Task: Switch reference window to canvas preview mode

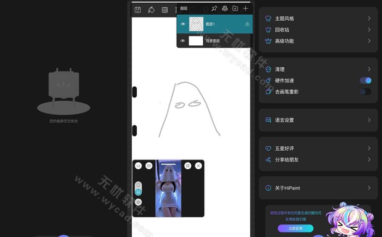Action: [138, 185]
